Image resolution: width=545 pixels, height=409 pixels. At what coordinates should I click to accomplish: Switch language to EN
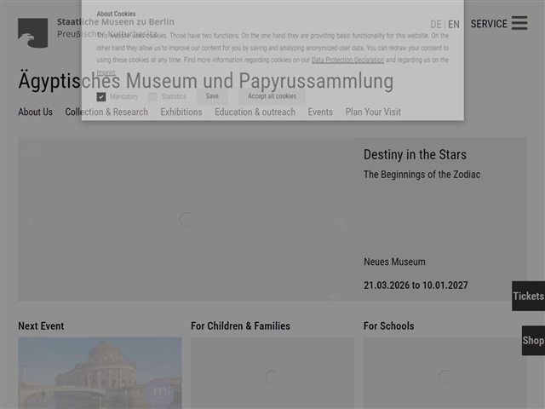[454, 25]
